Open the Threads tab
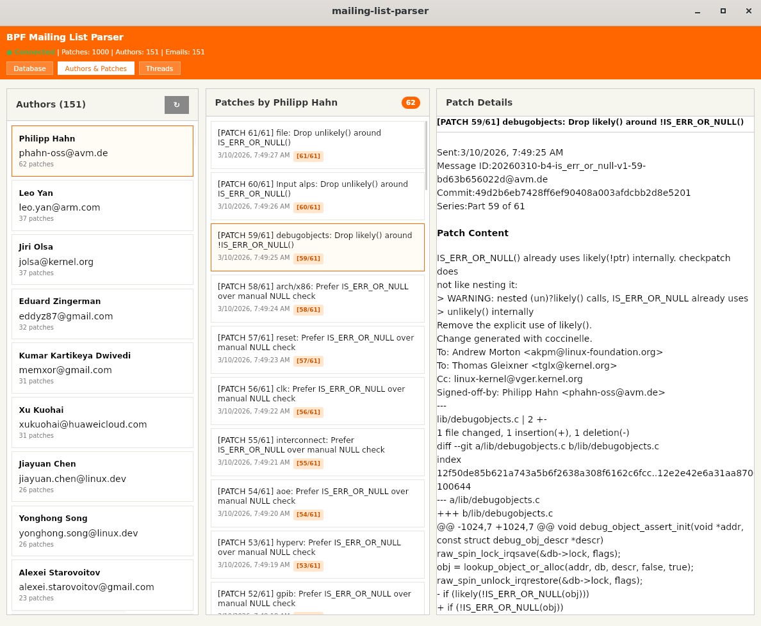This screenshot has width=761, height=626. (x=160, y=68)
